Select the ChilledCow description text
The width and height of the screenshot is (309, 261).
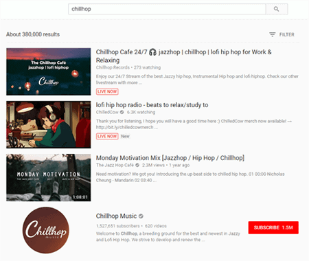[x=194, y=124]
